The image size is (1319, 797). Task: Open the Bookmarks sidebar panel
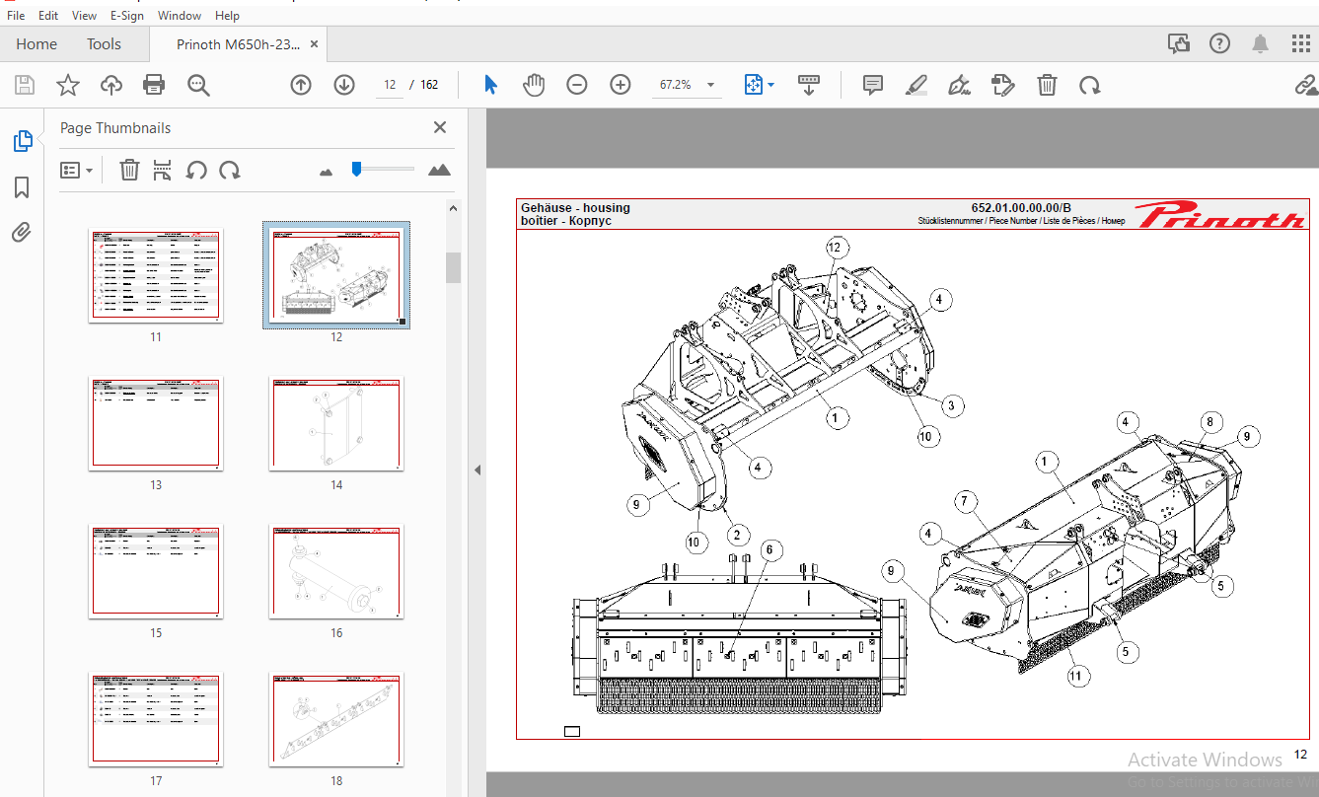coord(22,187)
